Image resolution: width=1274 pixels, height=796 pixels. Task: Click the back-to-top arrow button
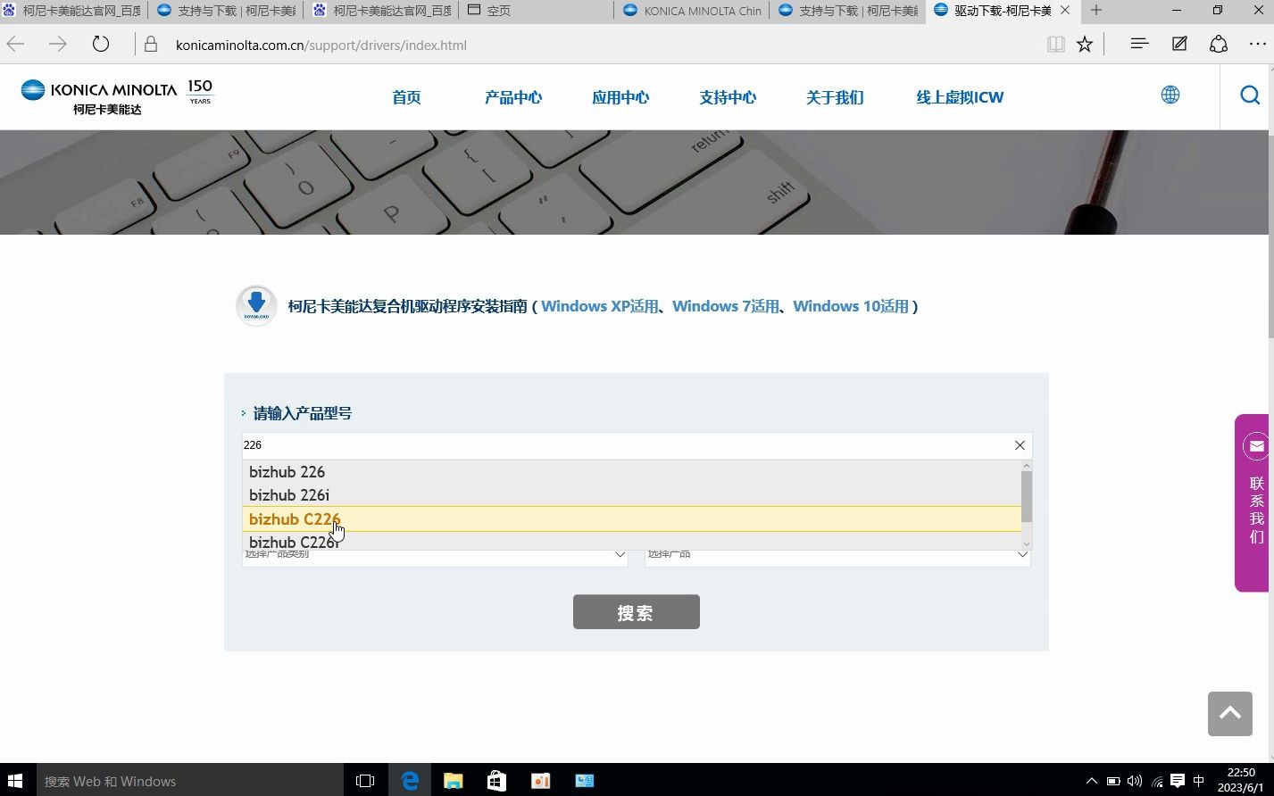[1230, 713]
